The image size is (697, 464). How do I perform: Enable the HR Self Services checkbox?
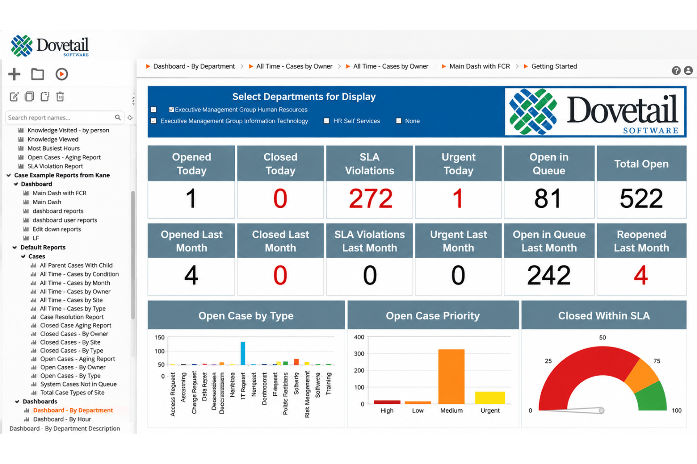click(326, 121)
